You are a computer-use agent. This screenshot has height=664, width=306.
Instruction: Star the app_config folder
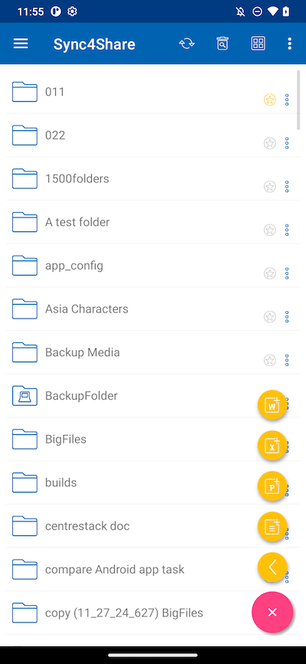(269, 273)
